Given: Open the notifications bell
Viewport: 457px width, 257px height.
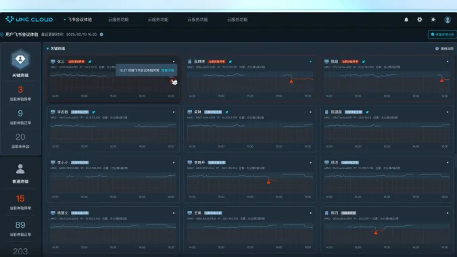Looking at the screenshot, I should tap(406, 20).
